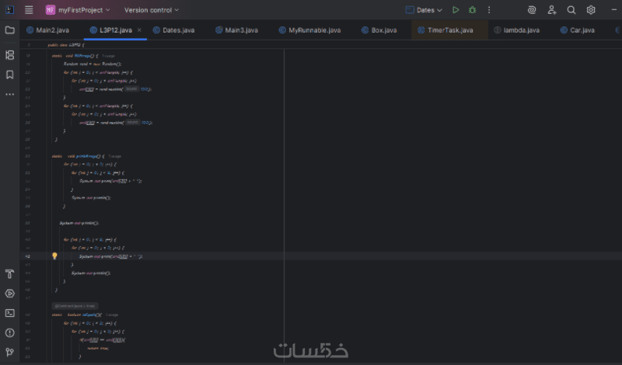Switch to the Dates.java tab
The width and height of the screenshot is (622, 365).
pos(173,30)
